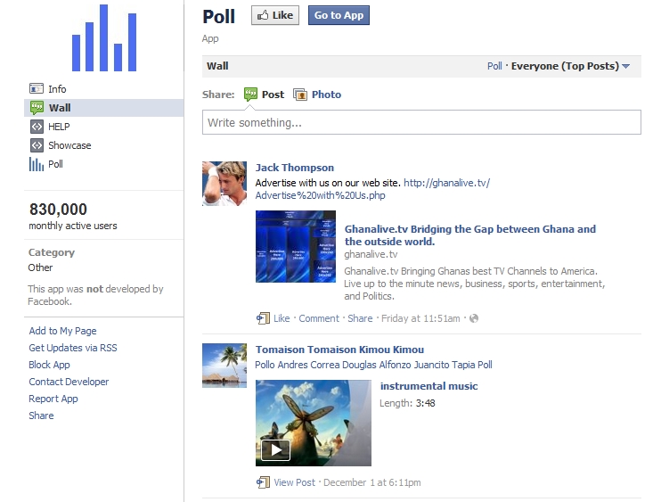Click the Showcase code icon in sidebar
653x502 pixels.
click(x=37, y=145)
